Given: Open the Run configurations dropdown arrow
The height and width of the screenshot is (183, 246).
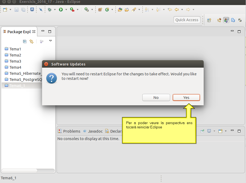Looking at the screenshot, I should [66, 10].
